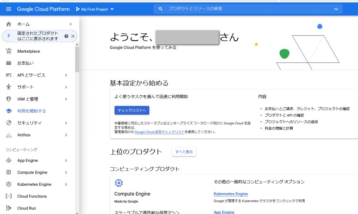Expand the Anthos submenu chevron

(66, 135)
